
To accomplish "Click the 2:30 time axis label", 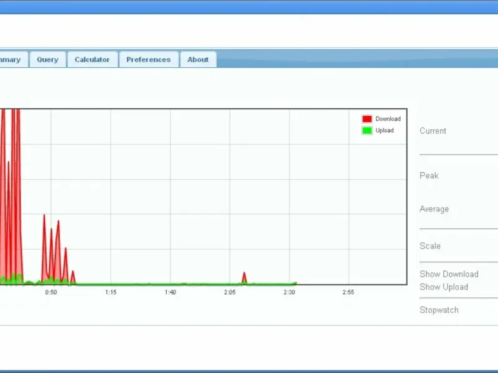I will point(289,292).
